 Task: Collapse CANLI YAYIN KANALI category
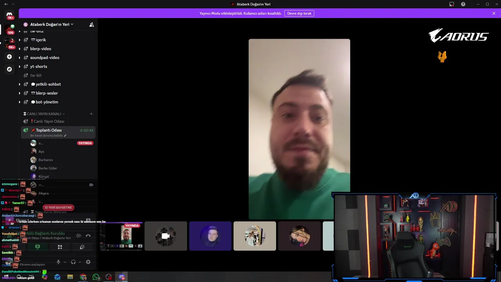coord(44,114)
